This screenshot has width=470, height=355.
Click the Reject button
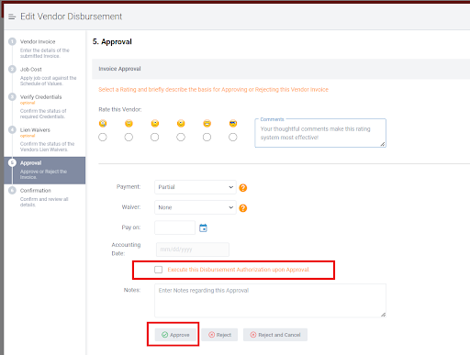coord(219,335)
